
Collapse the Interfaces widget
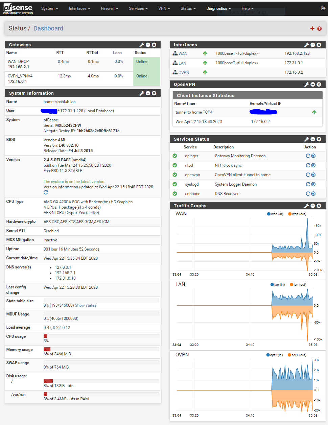click(312, 45)
